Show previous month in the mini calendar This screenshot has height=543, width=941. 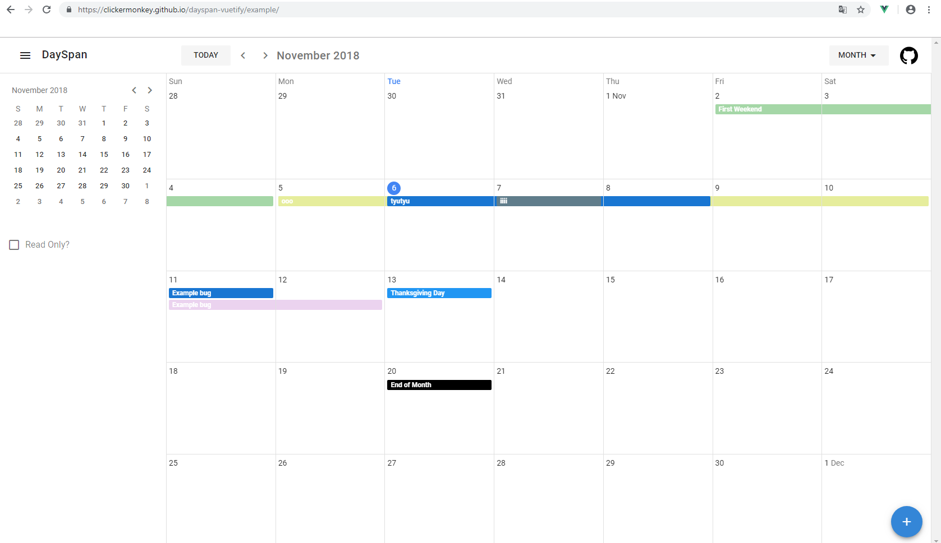coord(134,90)
